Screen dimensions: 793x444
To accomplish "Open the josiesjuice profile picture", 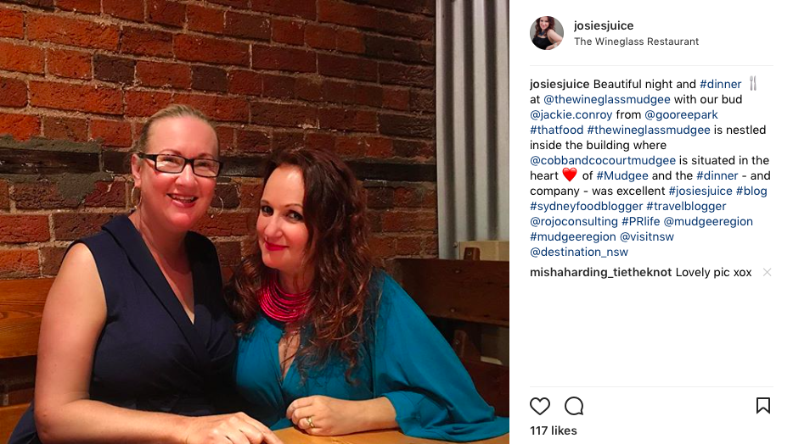I will tap(547, 33).
